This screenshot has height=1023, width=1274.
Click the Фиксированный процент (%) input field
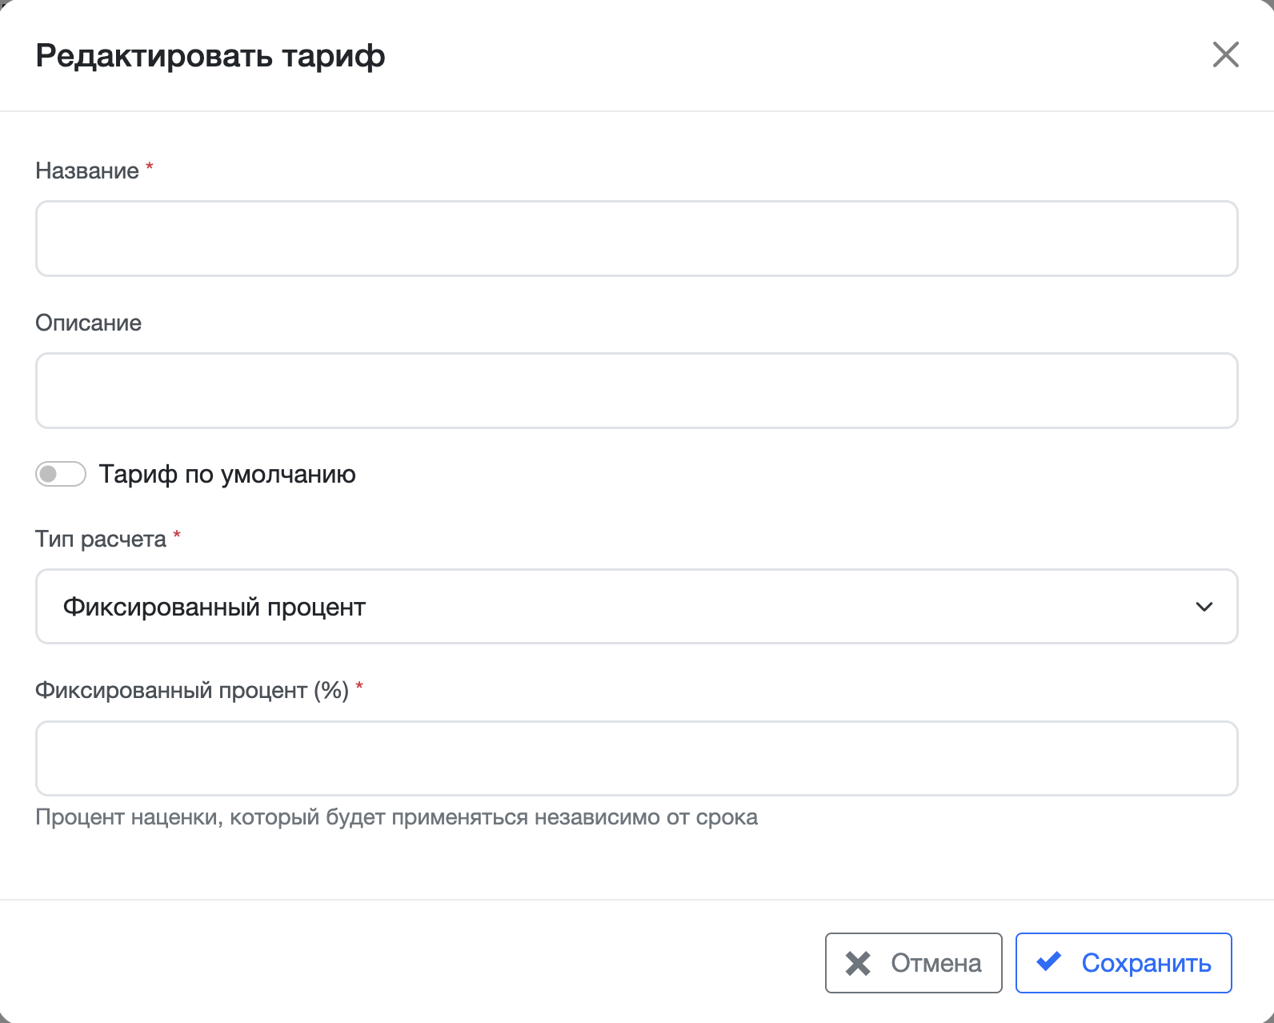[636, 758]
